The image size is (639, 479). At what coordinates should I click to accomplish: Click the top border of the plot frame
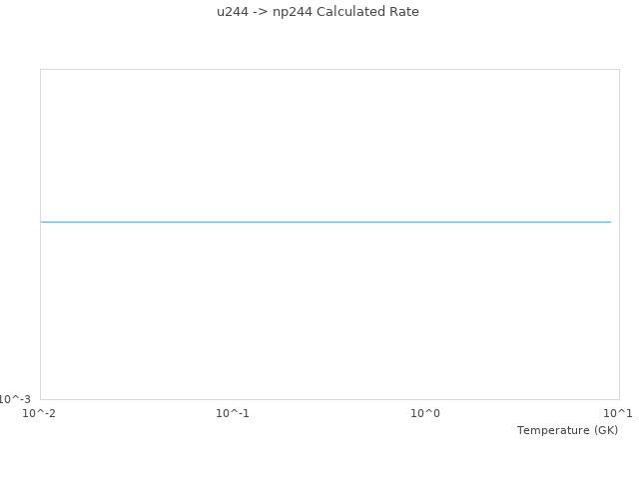pos(329,69)
